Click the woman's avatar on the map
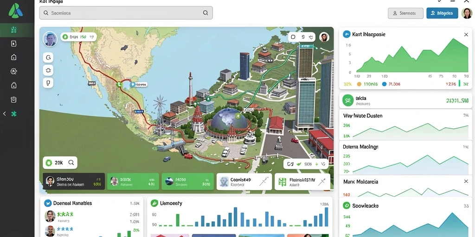The height and width of the screenshot is (237, 475). click(324, 37)
